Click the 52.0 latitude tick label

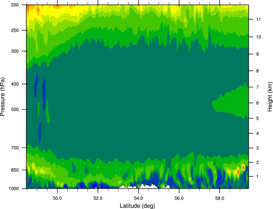point(98,198)
